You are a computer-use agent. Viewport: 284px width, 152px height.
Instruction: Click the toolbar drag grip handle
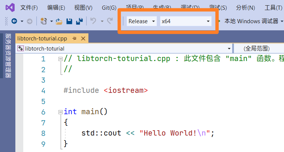coord(6,21)
